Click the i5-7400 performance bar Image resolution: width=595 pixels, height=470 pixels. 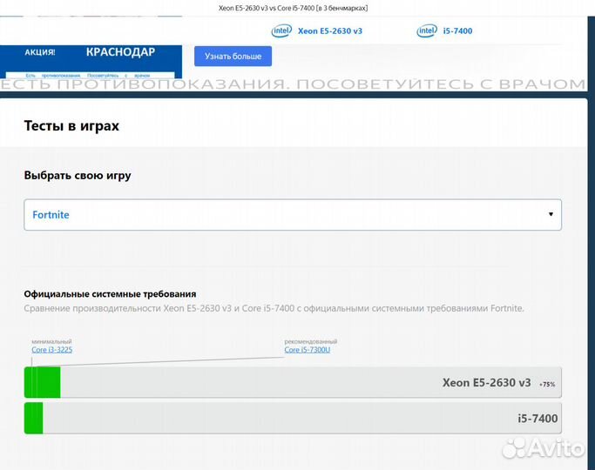[293, 418]
